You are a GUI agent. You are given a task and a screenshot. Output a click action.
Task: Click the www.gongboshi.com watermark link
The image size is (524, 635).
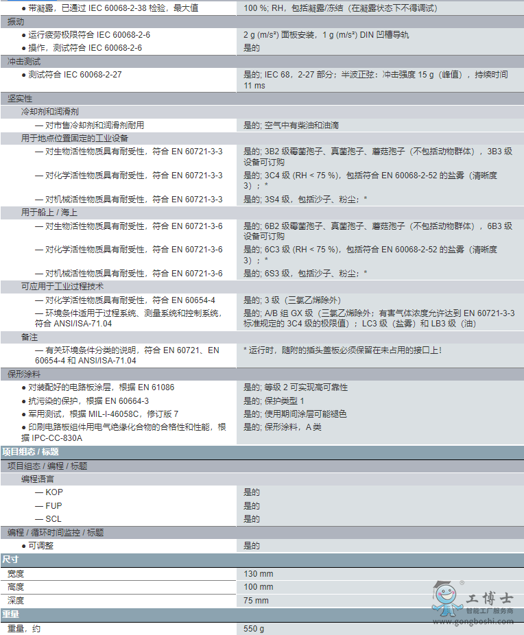point(484,621)
